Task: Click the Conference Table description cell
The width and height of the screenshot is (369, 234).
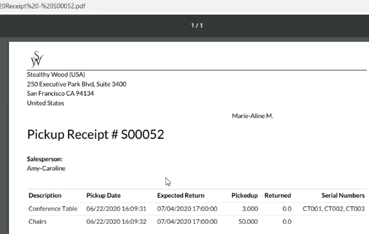Action: pyautogui.click(x=53, y=209)
